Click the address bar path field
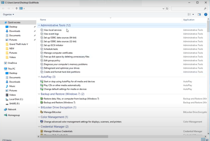 coord(92,8)
